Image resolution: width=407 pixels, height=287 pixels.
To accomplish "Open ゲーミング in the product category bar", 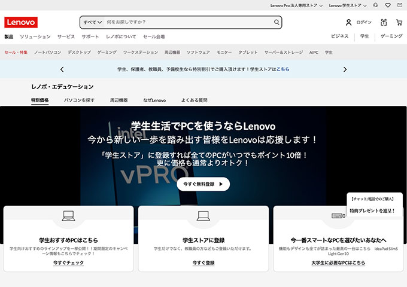I will coord(107,53).
